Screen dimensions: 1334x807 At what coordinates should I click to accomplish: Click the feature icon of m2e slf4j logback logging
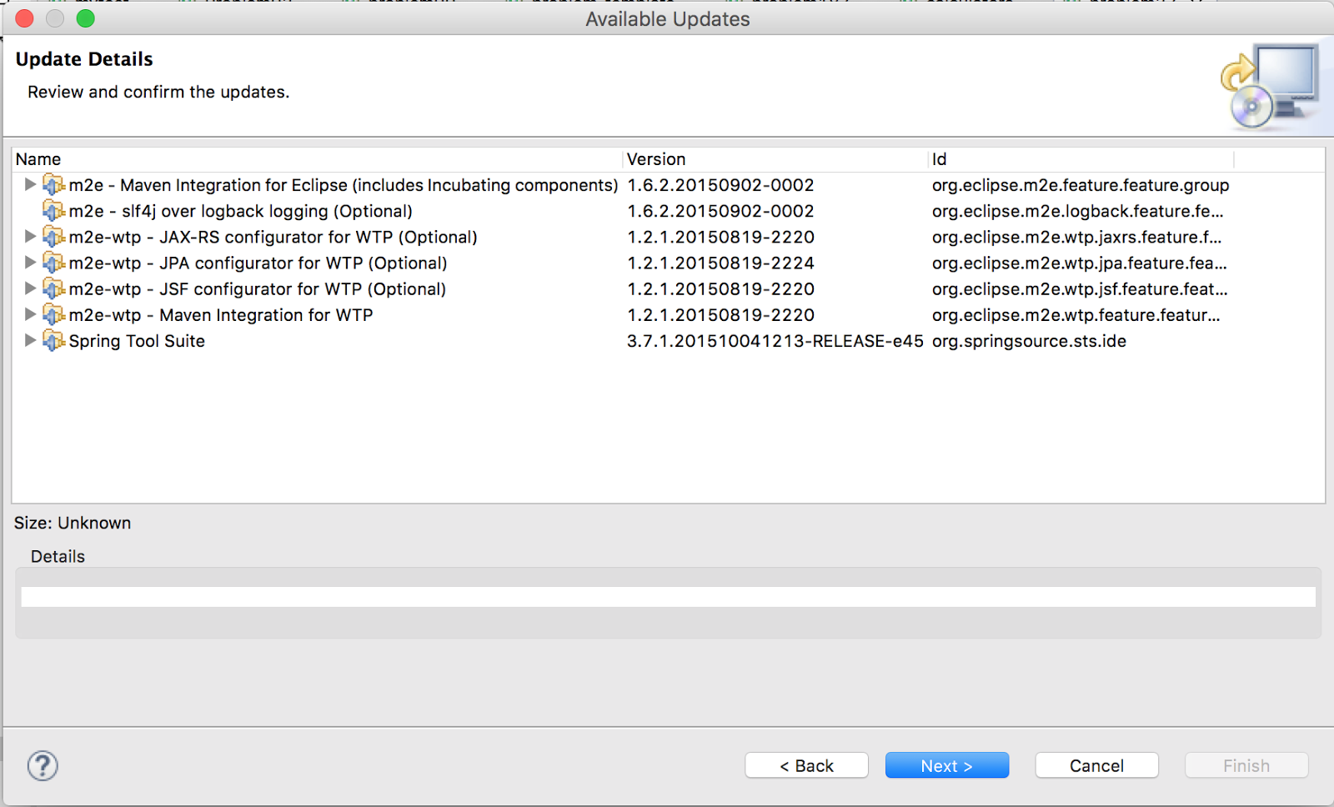[x=54, y=211]
